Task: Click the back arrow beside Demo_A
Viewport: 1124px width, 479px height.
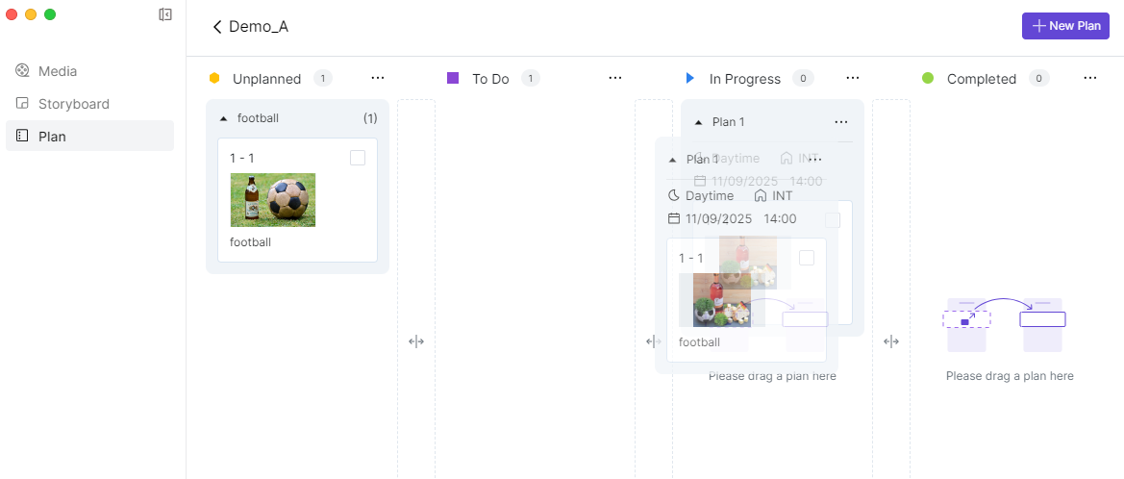Action: point(217,27)
